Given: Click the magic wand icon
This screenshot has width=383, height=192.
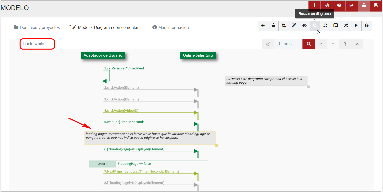Looking at the screenshot, I should tap(294, 25).
